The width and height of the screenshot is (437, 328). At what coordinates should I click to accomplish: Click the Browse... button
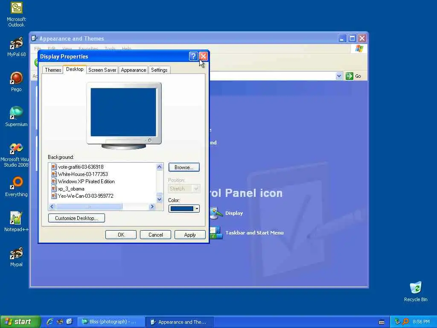[184, 167]
